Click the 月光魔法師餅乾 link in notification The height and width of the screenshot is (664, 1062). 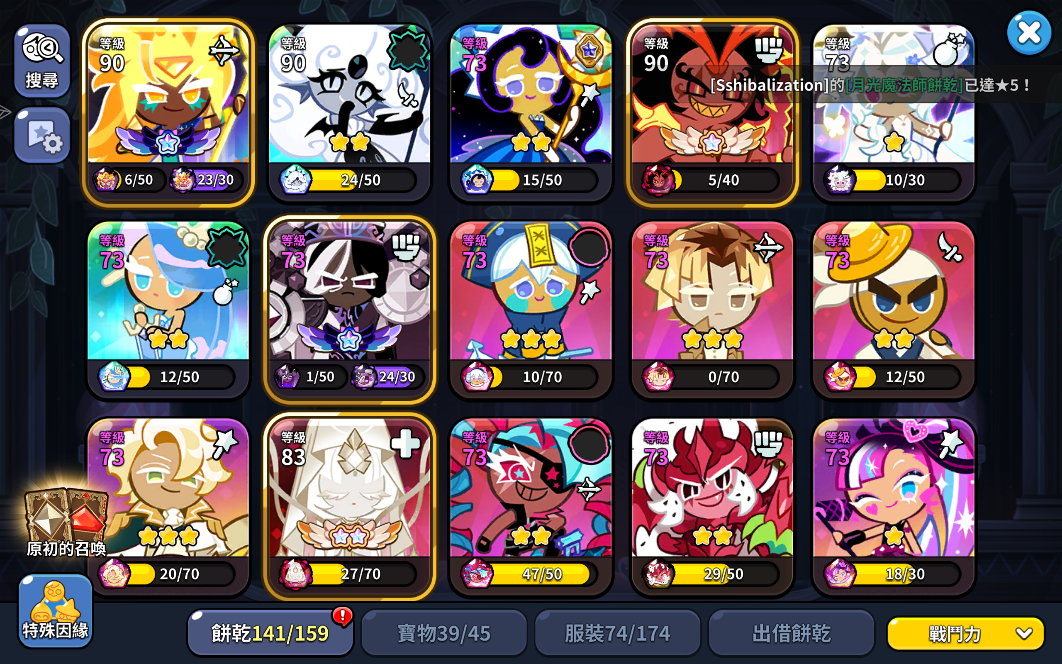(904, 85)
